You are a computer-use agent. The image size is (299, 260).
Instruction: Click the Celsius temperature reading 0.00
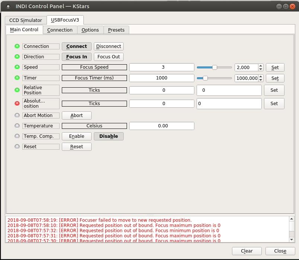pyautogui.click(x=162, y=126)
